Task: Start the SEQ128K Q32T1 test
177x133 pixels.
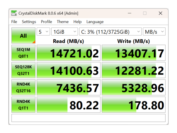Action: pyautogui.click(x=23, y=70)
